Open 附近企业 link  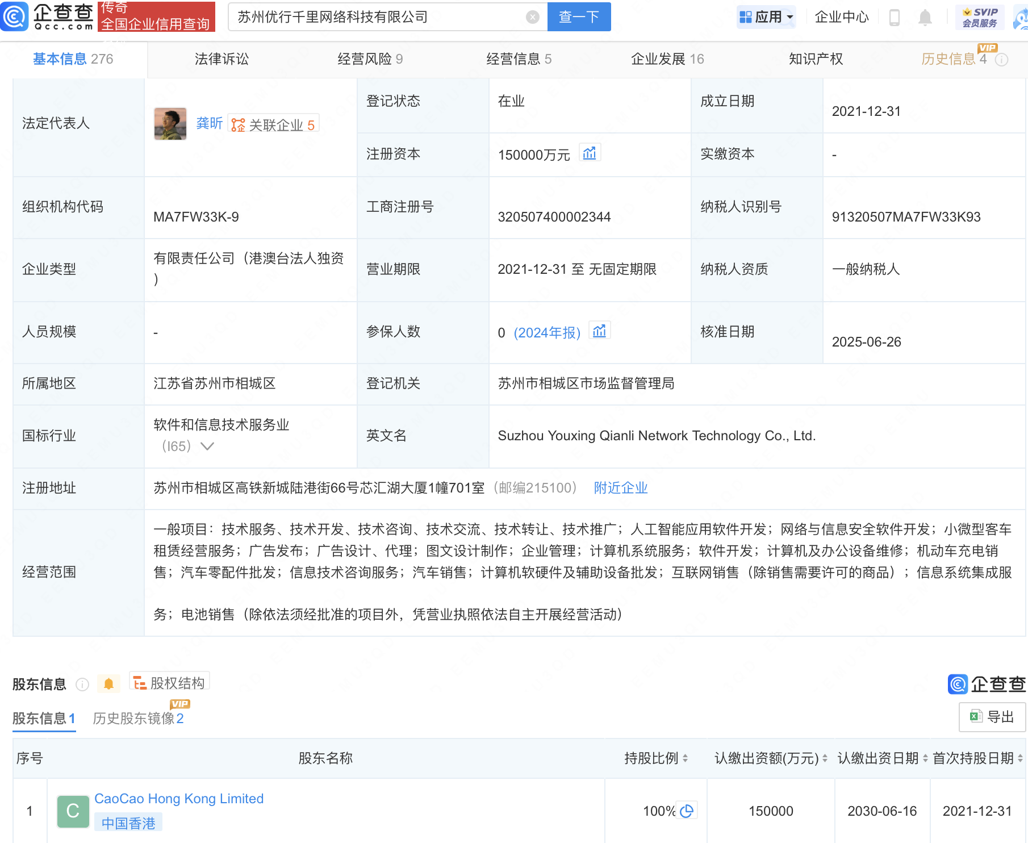click(x=621, y=488)
